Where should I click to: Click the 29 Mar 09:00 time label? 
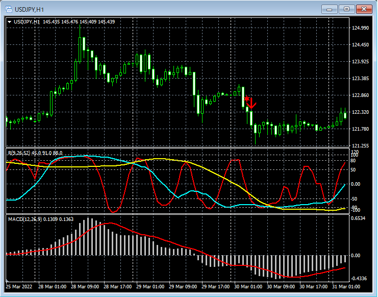183,287
